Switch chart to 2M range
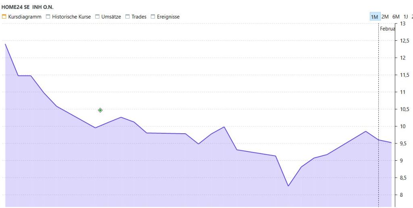The height and width of the screenshot is (208, 413). (385, 17)
